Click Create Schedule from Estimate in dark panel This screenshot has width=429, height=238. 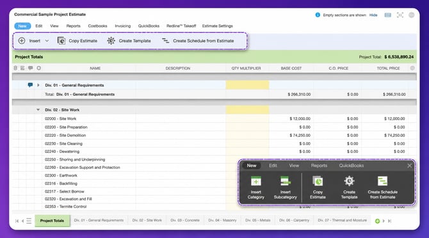382,187
